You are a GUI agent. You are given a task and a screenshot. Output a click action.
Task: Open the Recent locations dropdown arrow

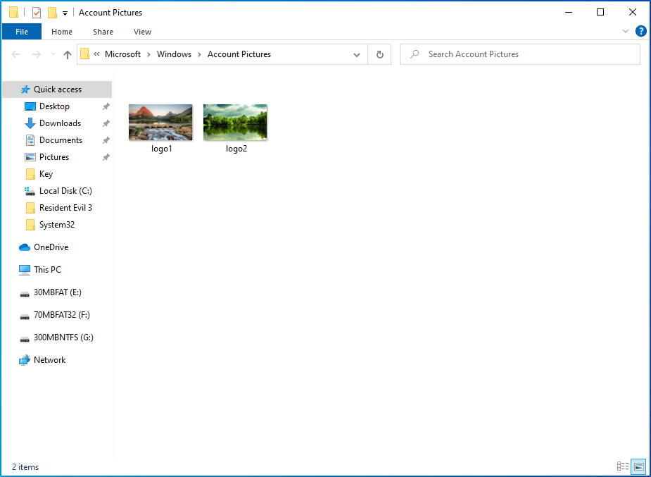pos(53,54)
